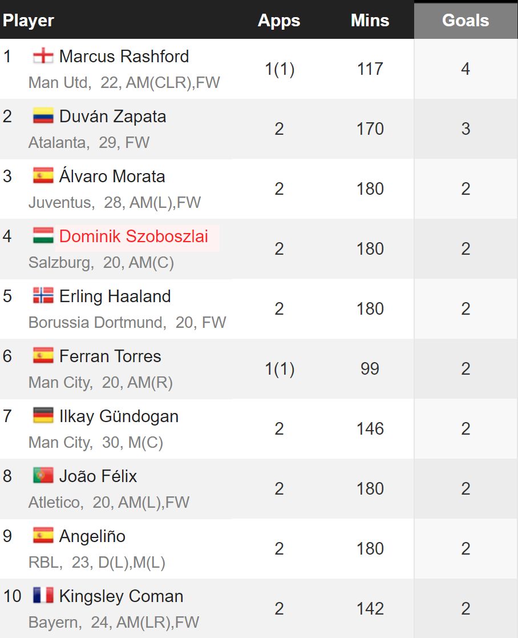
Task: Open Erling Haaland player page
Action: pos(115,296)
